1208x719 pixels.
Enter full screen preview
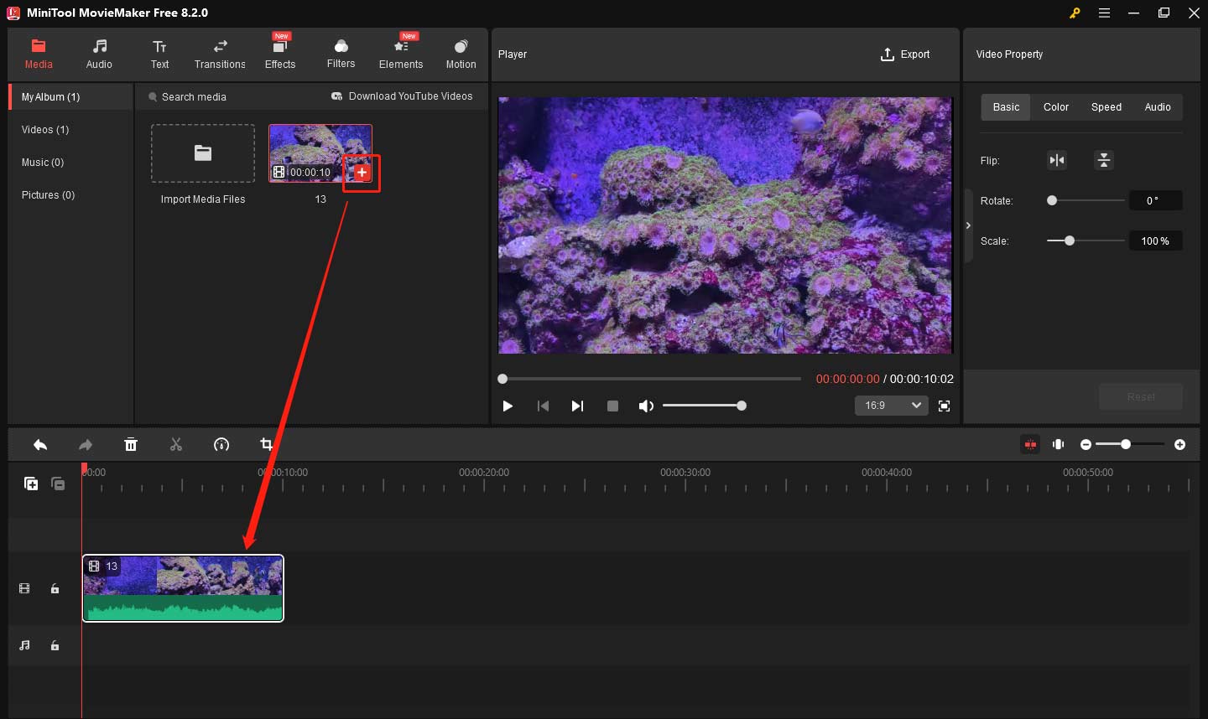(x=944, y=406)
